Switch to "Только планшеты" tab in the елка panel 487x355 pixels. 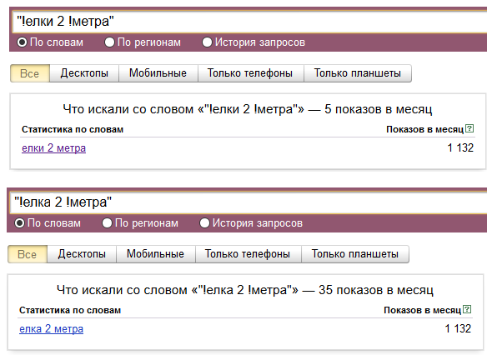(x=355, y=254)
